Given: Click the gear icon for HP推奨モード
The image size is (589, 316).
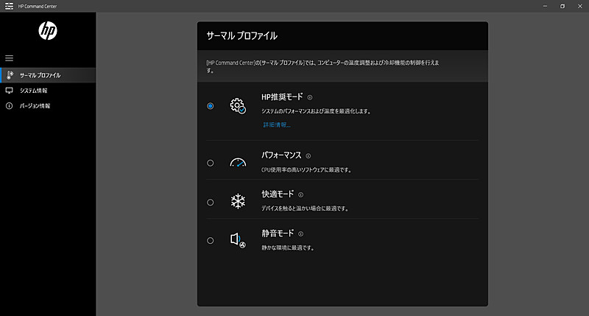Looking at the screenshot, I should click(238, 106).
